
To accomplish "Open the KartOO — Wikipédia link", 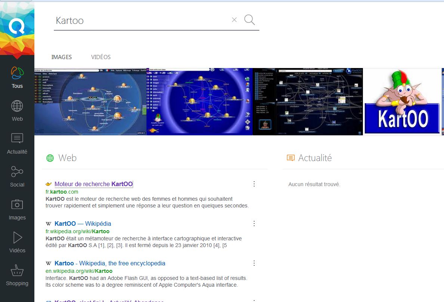I will [x=83, y=224].
